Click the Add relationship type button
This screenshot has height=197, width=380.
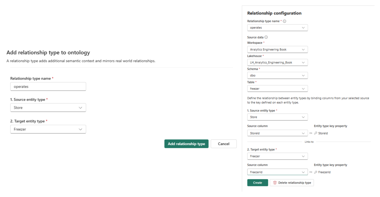(186, 144)
